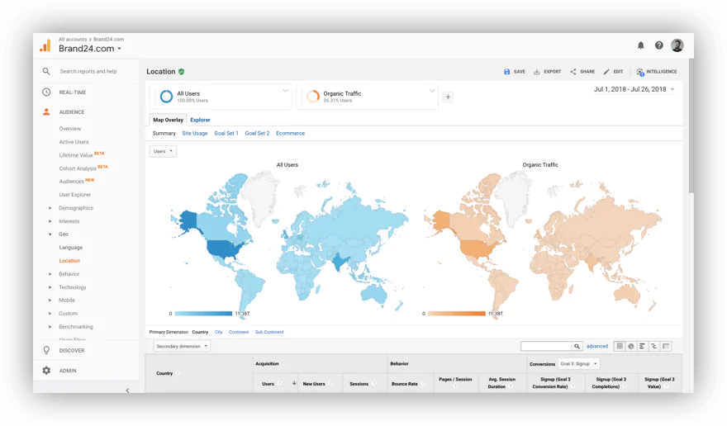Open the Organic Traffic segment dropdown
Screen dimensions: 727x426
pyautogui.click(x=431, y=90)
